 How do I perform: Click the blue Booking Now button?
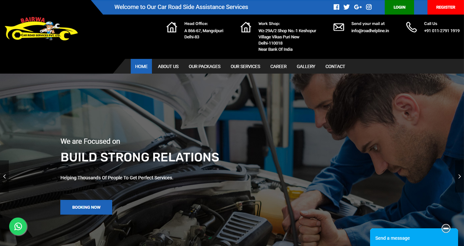[x=86, y=207]
